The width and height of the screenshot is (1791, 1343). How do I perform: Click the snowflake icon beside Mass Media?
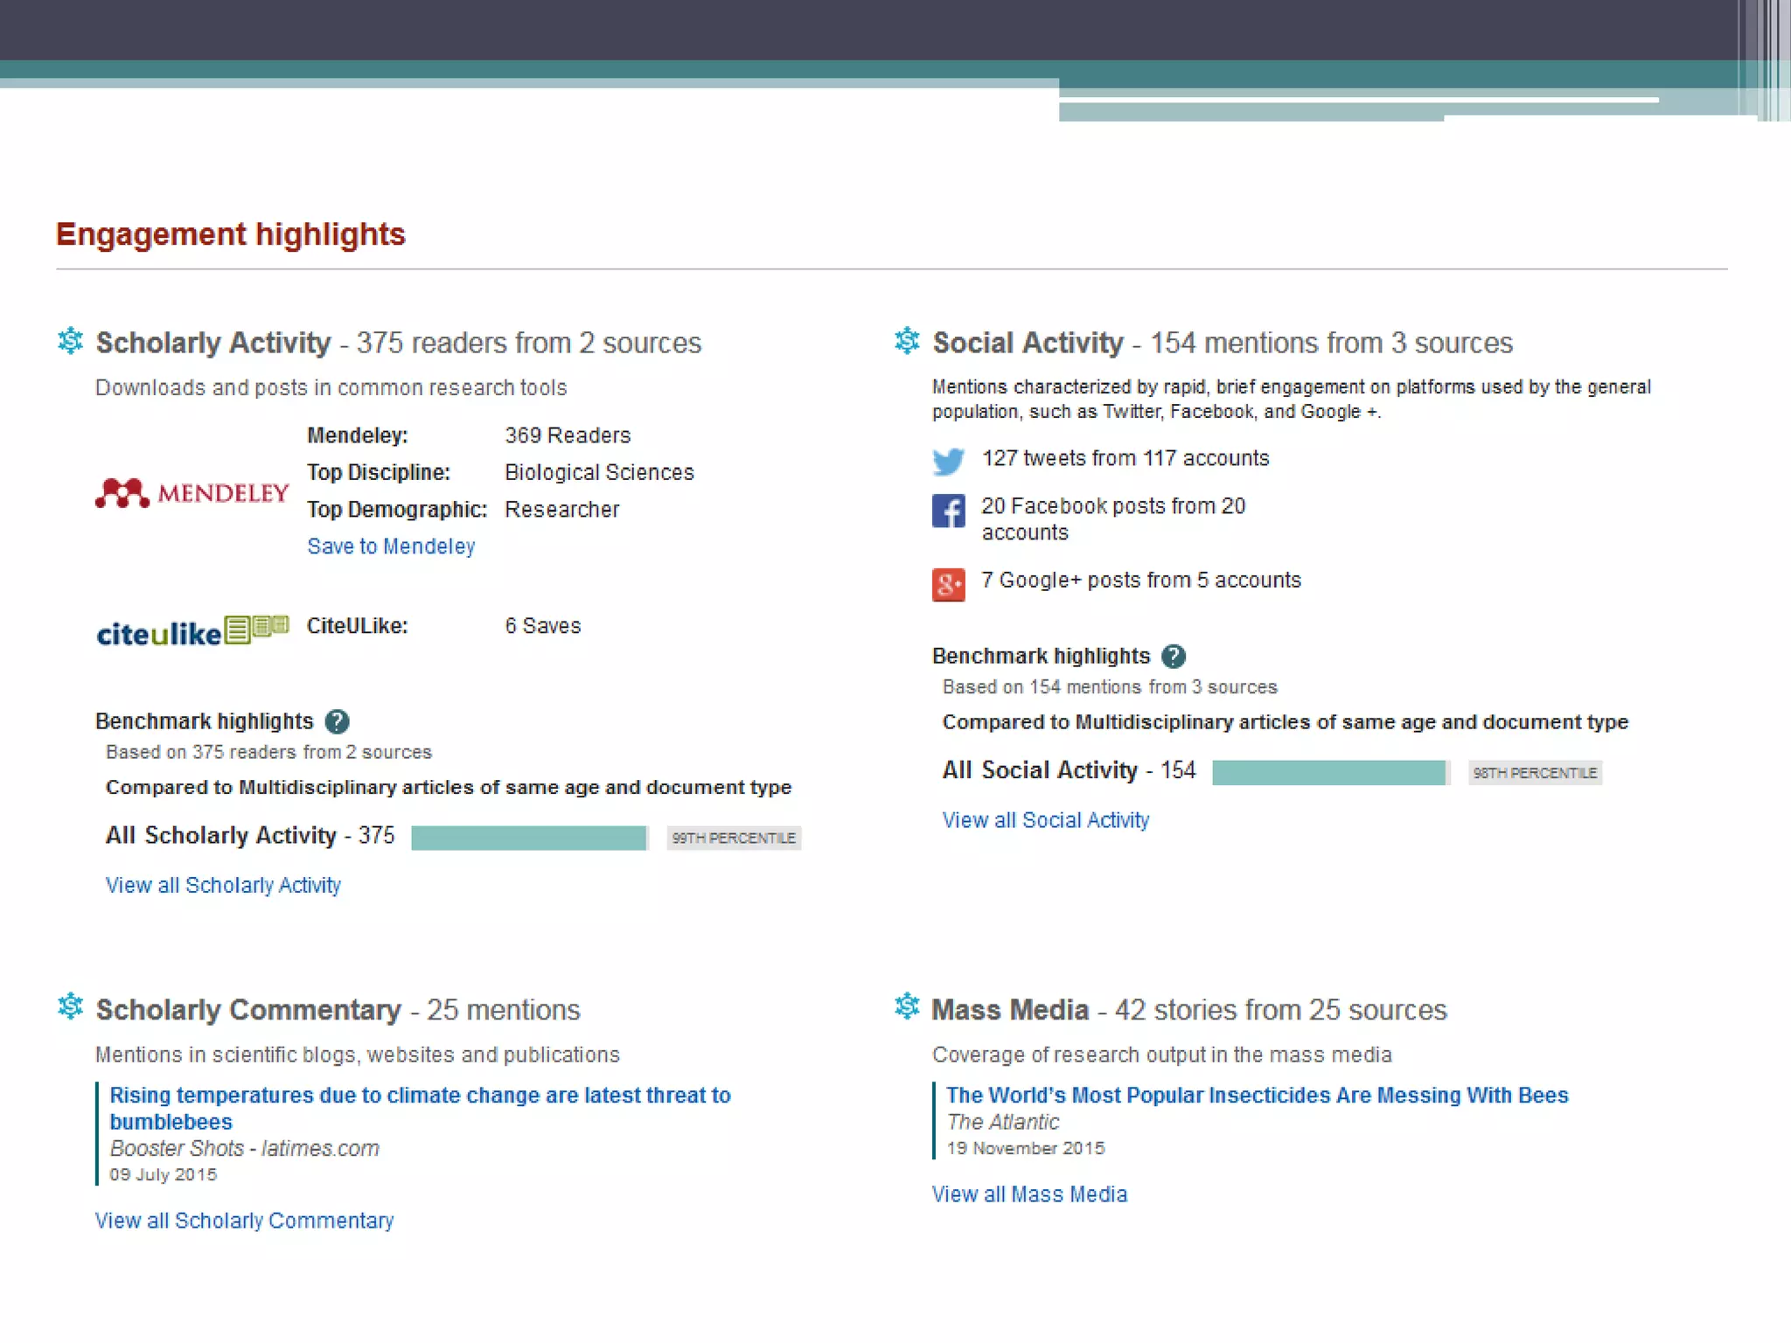click(x=907, y=1007)
